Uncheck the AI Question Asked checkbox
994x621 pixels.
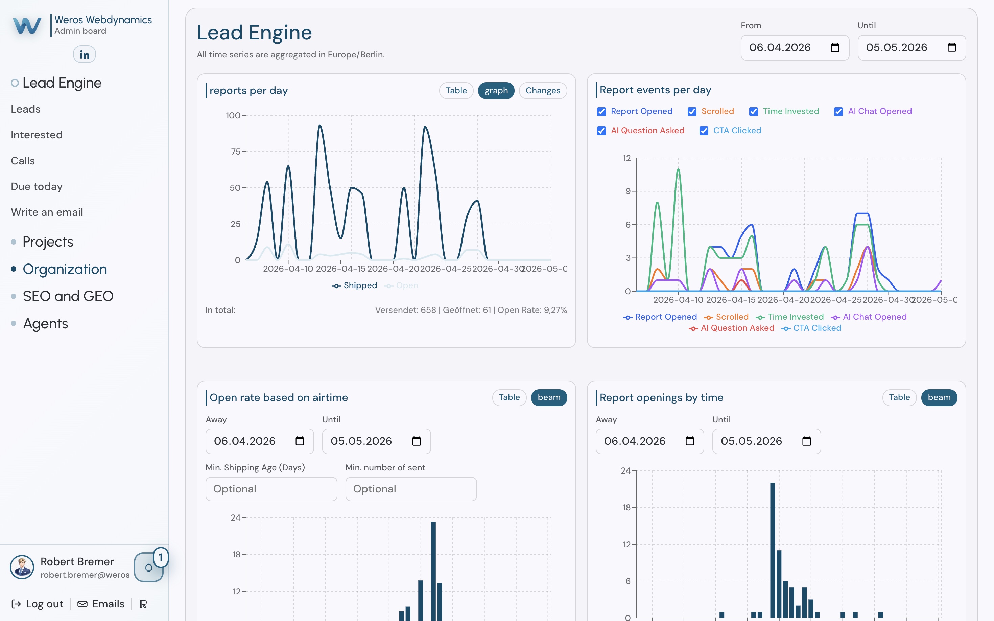pos(601,131)
